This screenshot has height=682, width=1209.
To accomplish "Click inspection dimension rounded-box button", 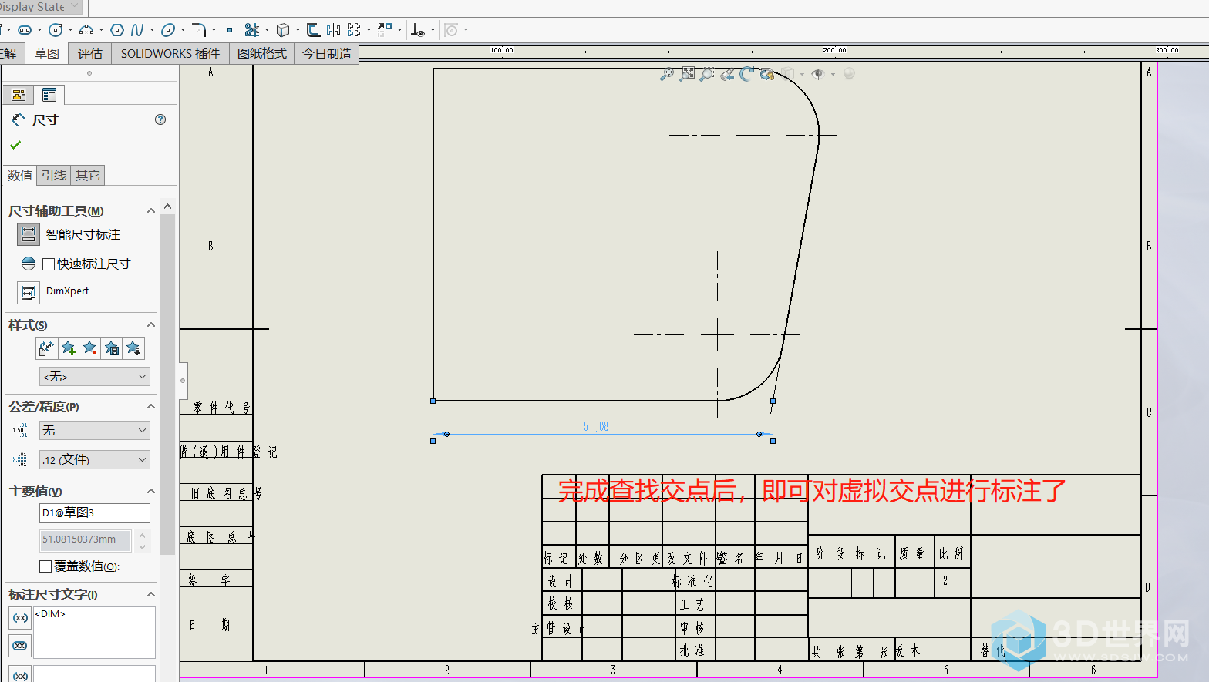I will coord(20,645).
